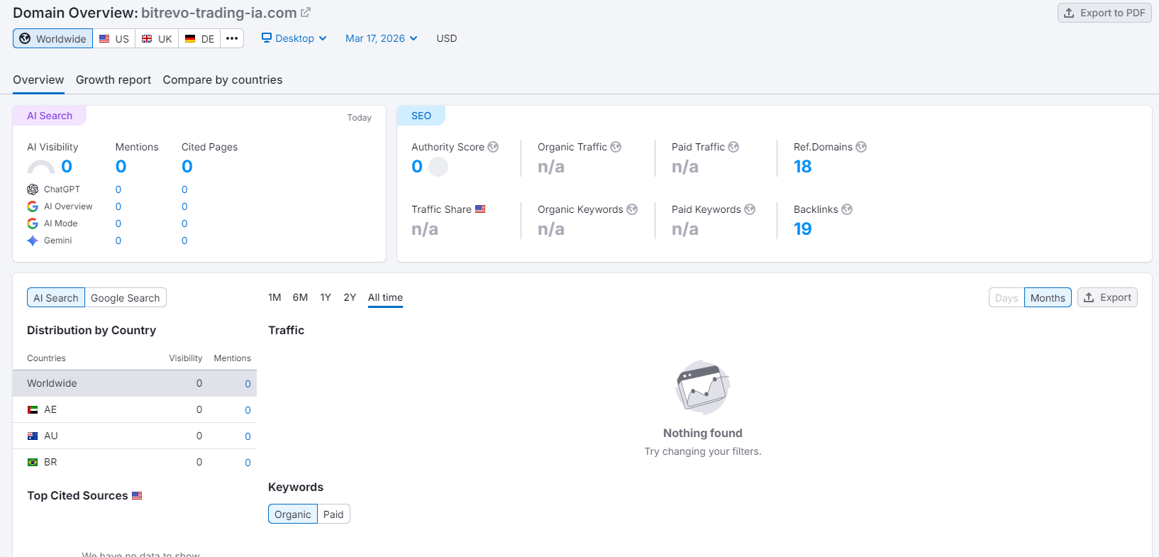Click the Gemini sparkle icon
This screenshot has width=1159, height=557.
tap(33, 241)
